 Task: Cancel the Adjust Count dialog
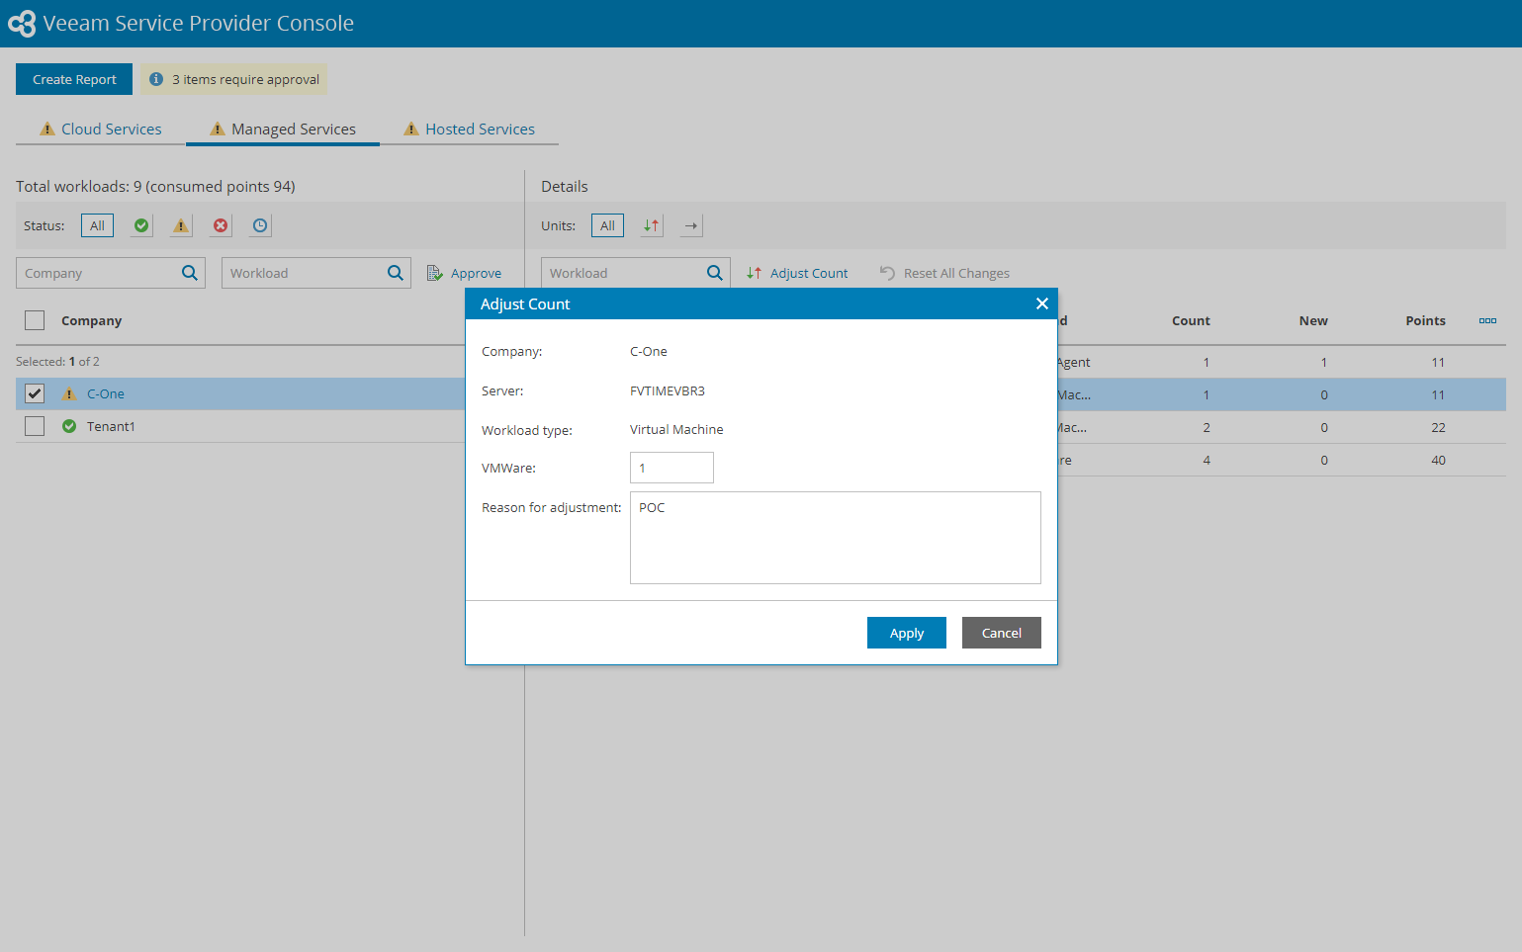[x=1002, y=633]
